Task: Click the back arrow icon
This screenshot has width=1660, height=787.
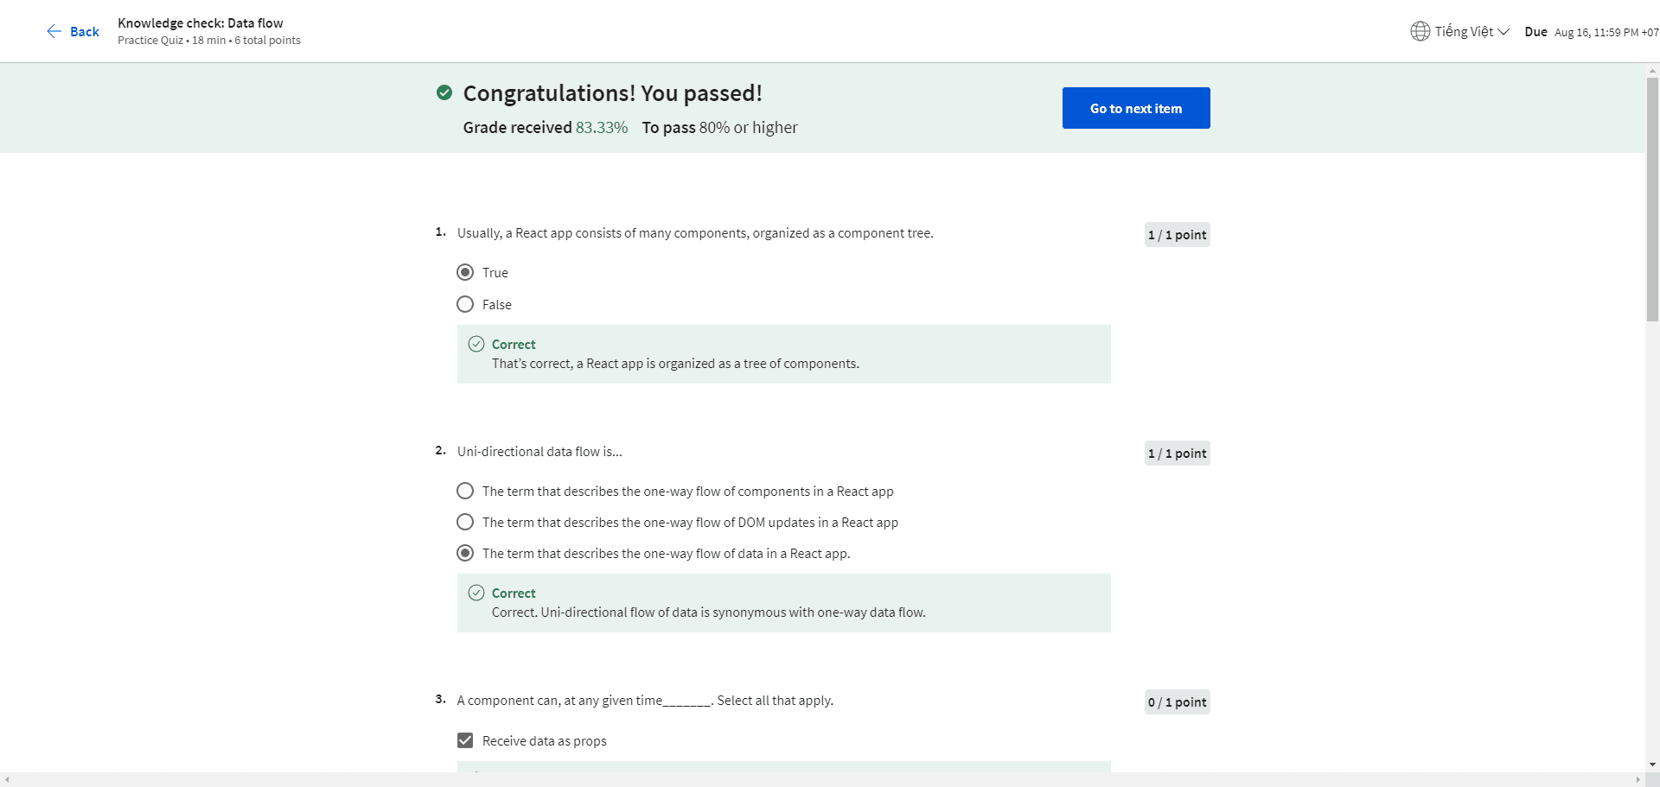Action: click(x=54, y=32)
